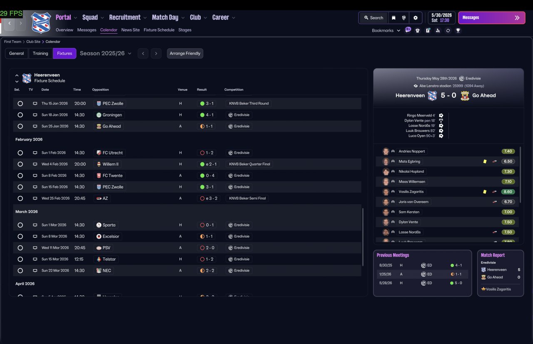Click the Eredivisie logo on the PSV row

click(230, 248)
